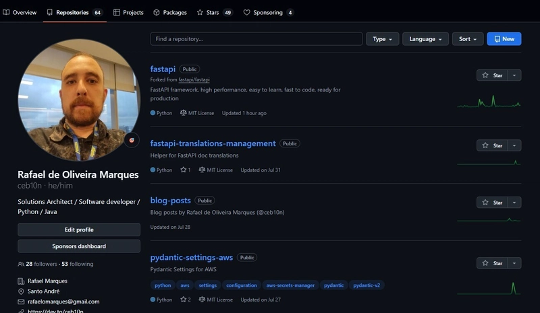Open the Overview tab
The height and width of the screenshot is (313, 540).
pos(20,12)
